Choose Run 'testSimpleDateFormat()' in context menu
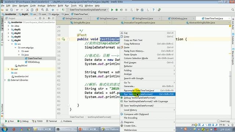The height and width of the screenshot is (132, 235). click(x=148, y=94)
